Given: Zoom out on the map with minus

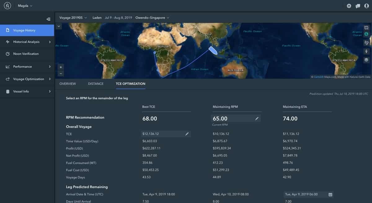Looking at the screenshot, I should (x=61, y=73).
